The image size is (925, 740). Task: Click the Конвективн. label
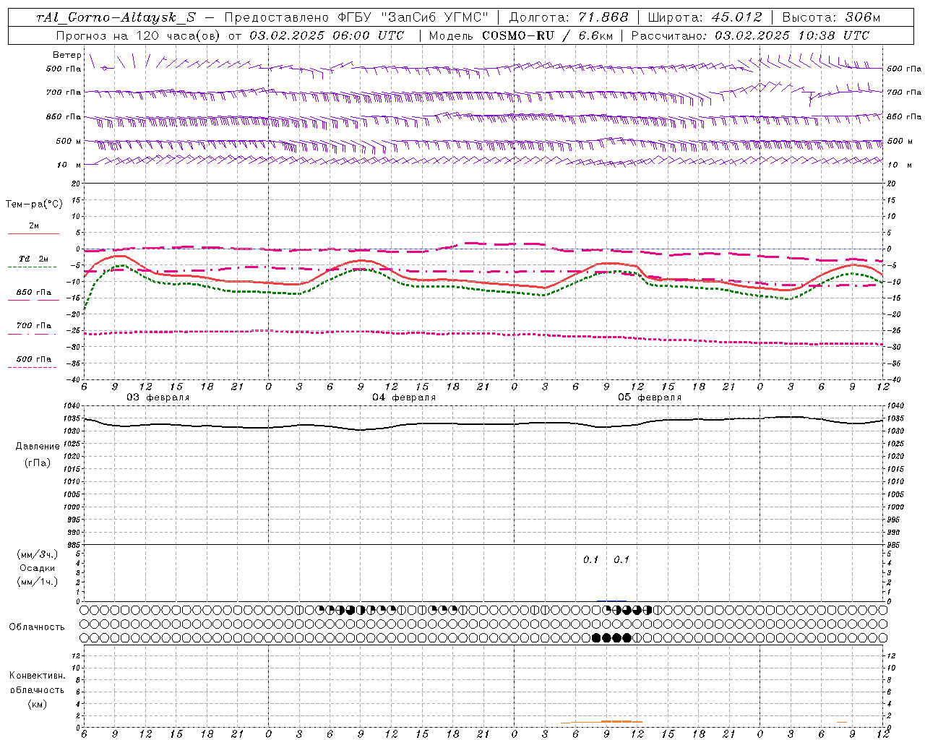37,676
